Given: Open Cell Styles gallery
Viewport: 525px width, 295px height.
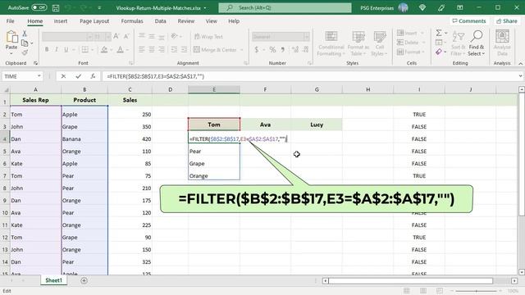Looking at the screenshot, I should point(379,43).
